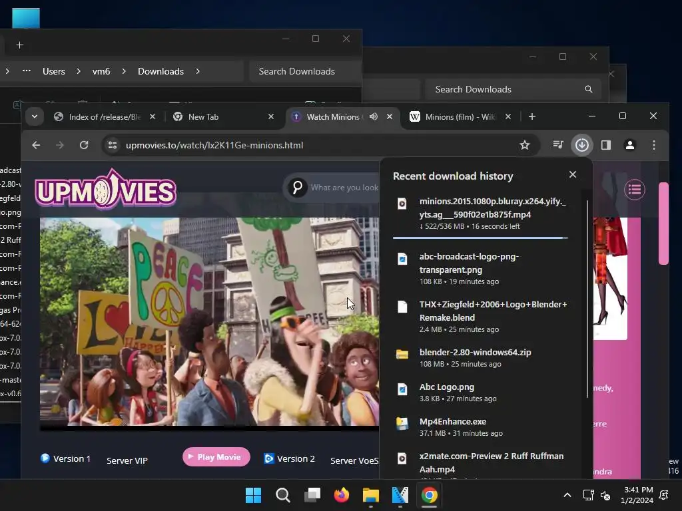Focus Search Downloads in front Explorer window
Image resolution: width=682 pixels, height=511 pixels.
pyautogui.click(x=305, y=71)
